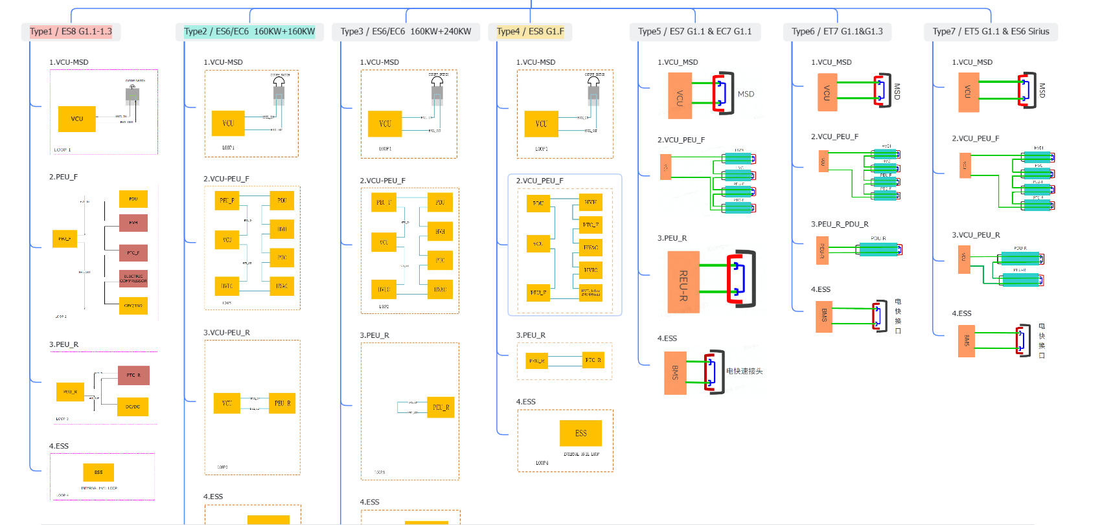Click 3.PEU_R label under Type1
This screenshot has height=525, width=1100.
pos(64,344)
